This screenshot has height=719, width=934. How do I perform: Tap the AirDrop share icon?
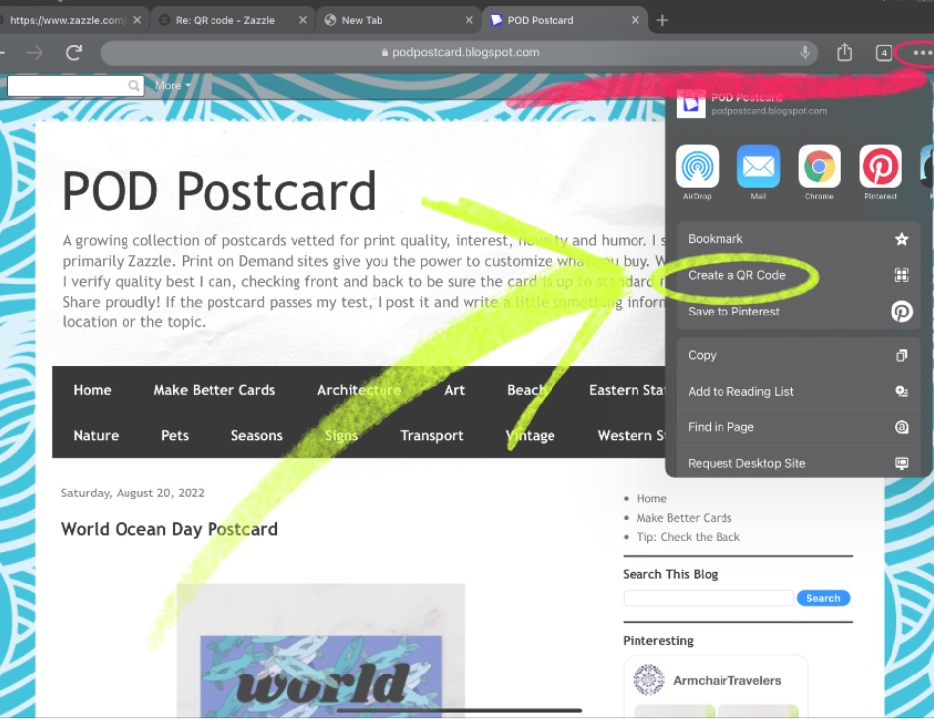click(697, 166)
